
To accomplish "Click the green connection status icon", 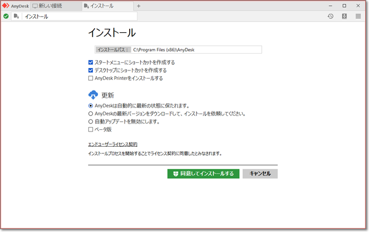I will pyautogui.click(x=6, y=17).
